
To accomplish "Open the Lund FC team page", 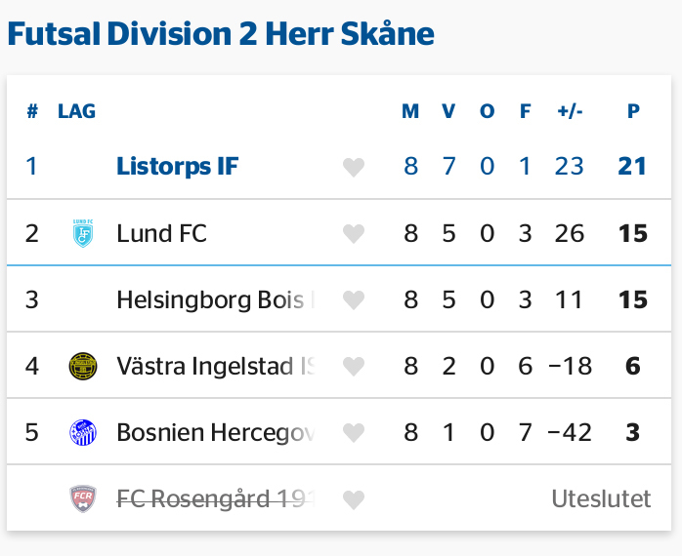I will (161, 234).
